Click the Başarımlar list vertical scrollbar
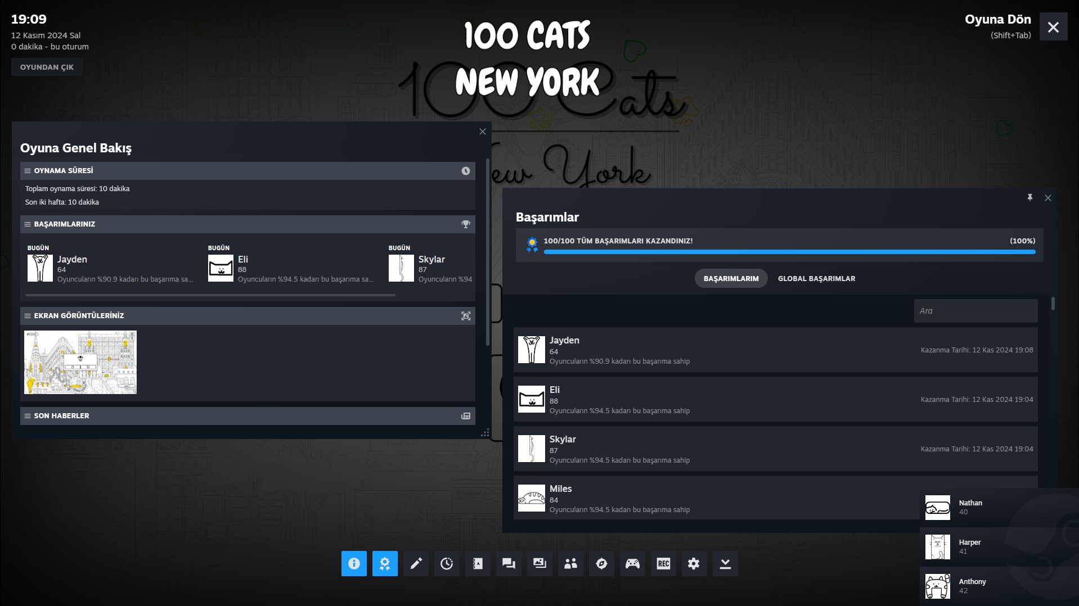Viewport: 1079px width, 606px height. (1053, 304)
